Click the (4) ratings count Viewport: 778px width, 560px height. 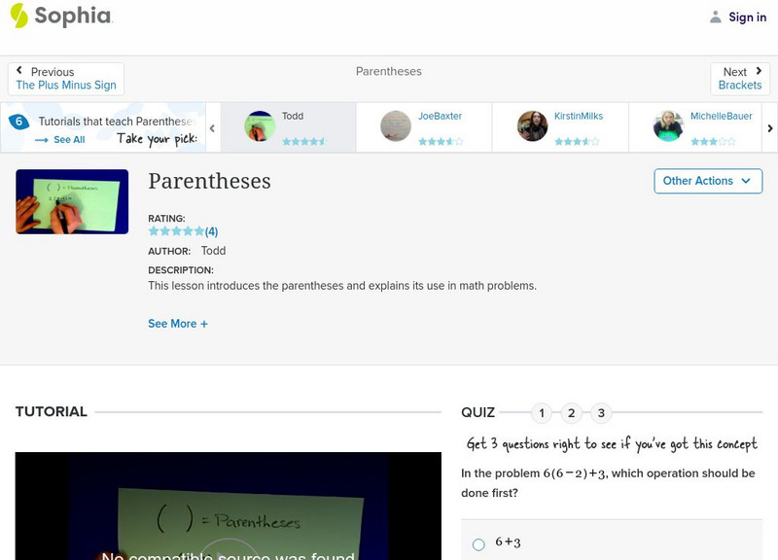point(211,231)
